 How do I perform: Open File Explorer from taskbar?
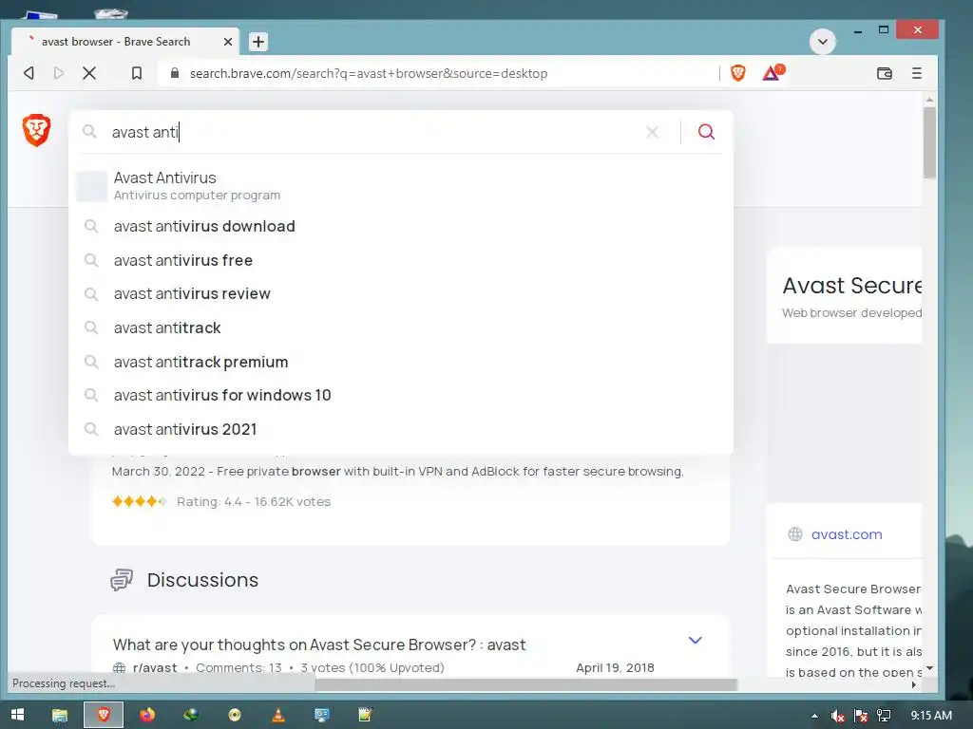[60, 715]
